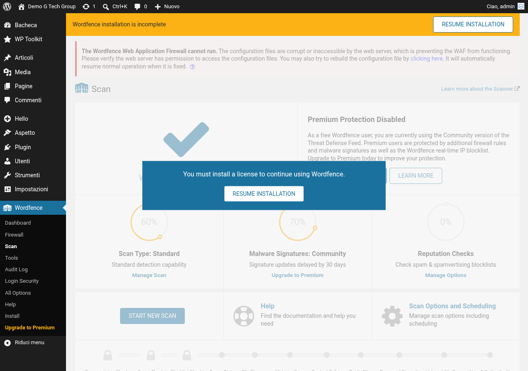Open Wordfence Firewall submenu
The height and width of the screenshot is (371, 528).
(x=14, y=235)
